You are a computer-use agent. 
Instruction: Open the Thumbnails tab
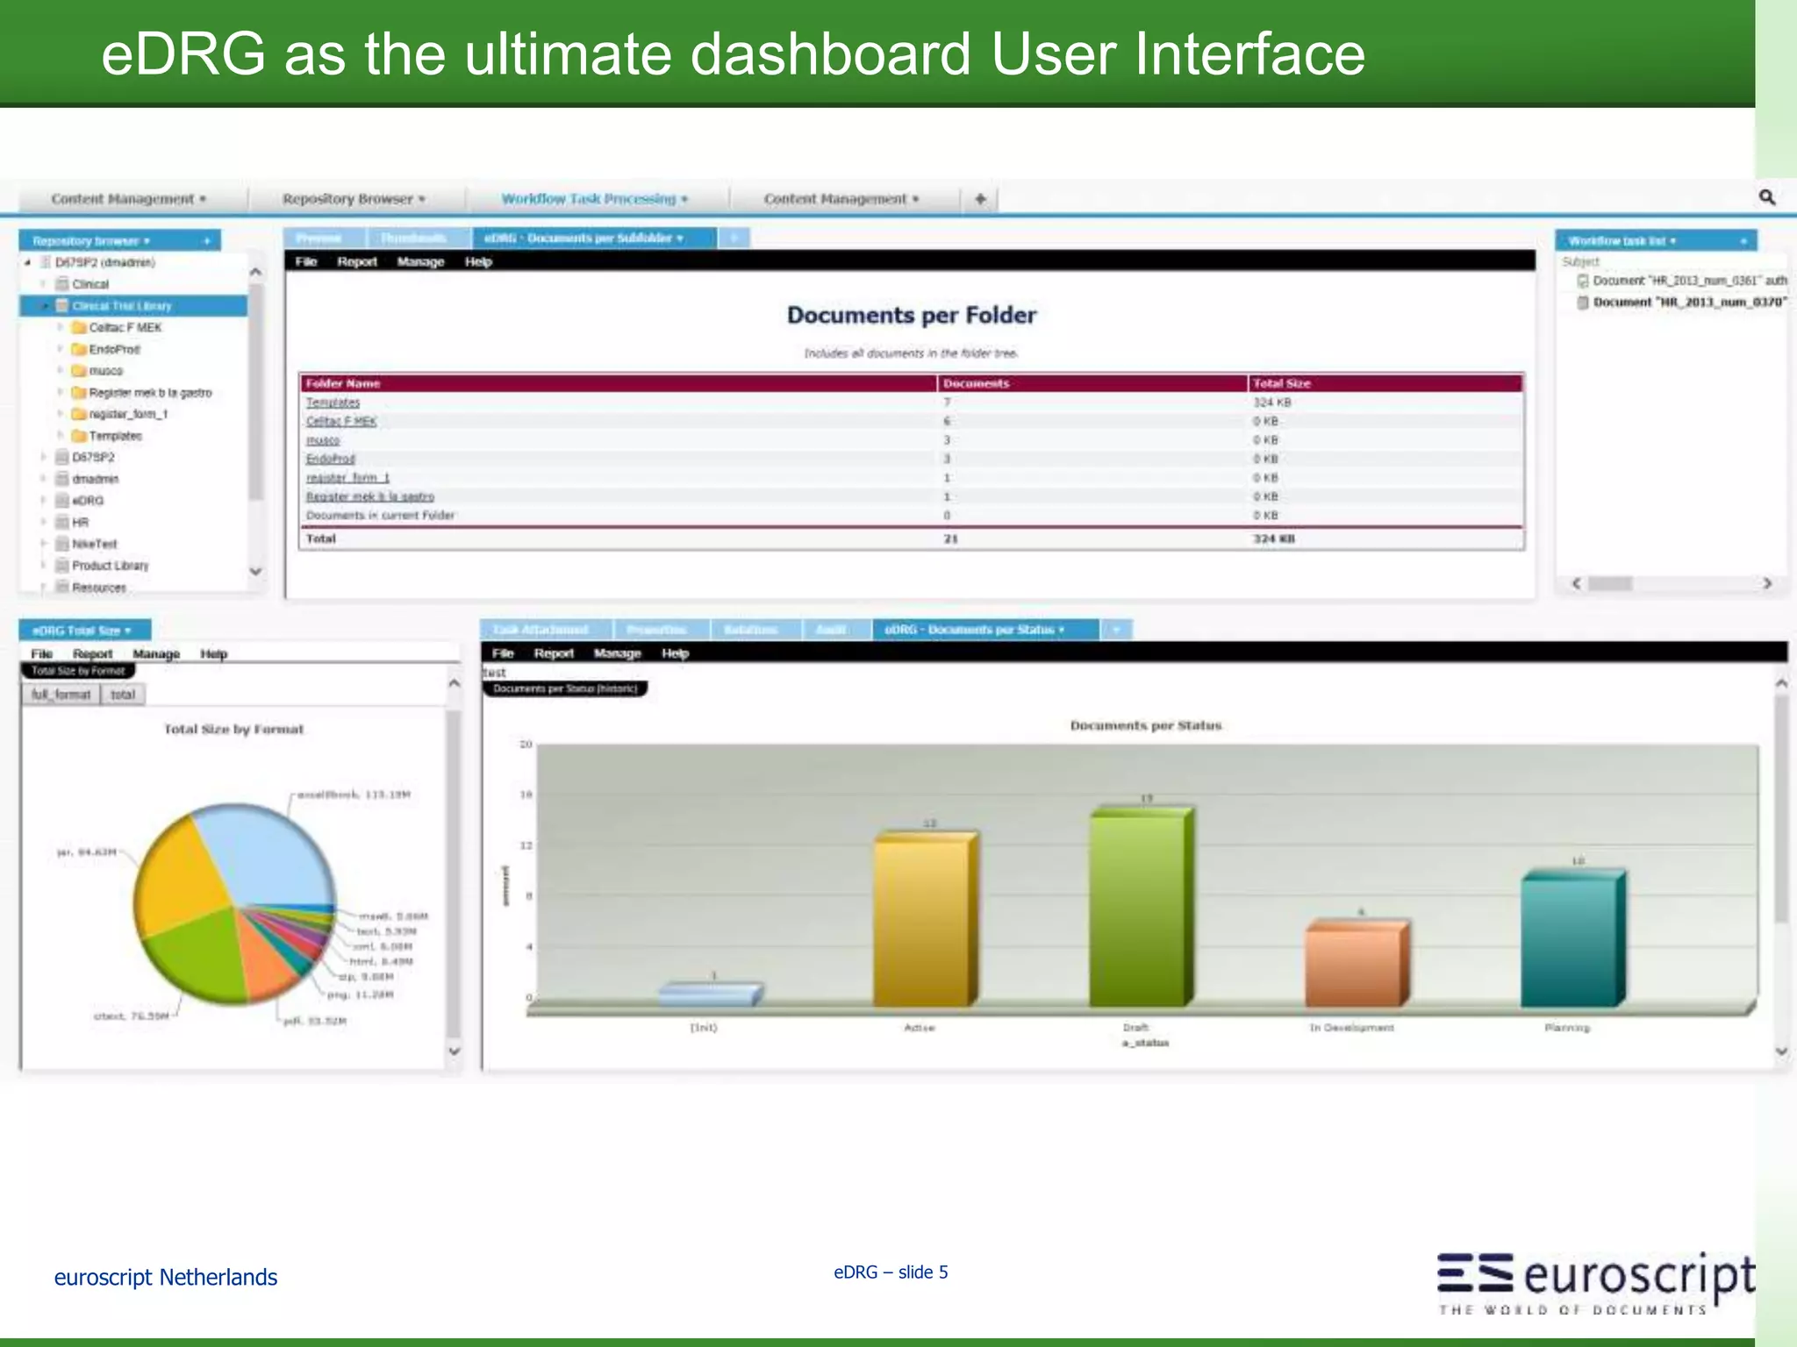click(x=413, y=238)
